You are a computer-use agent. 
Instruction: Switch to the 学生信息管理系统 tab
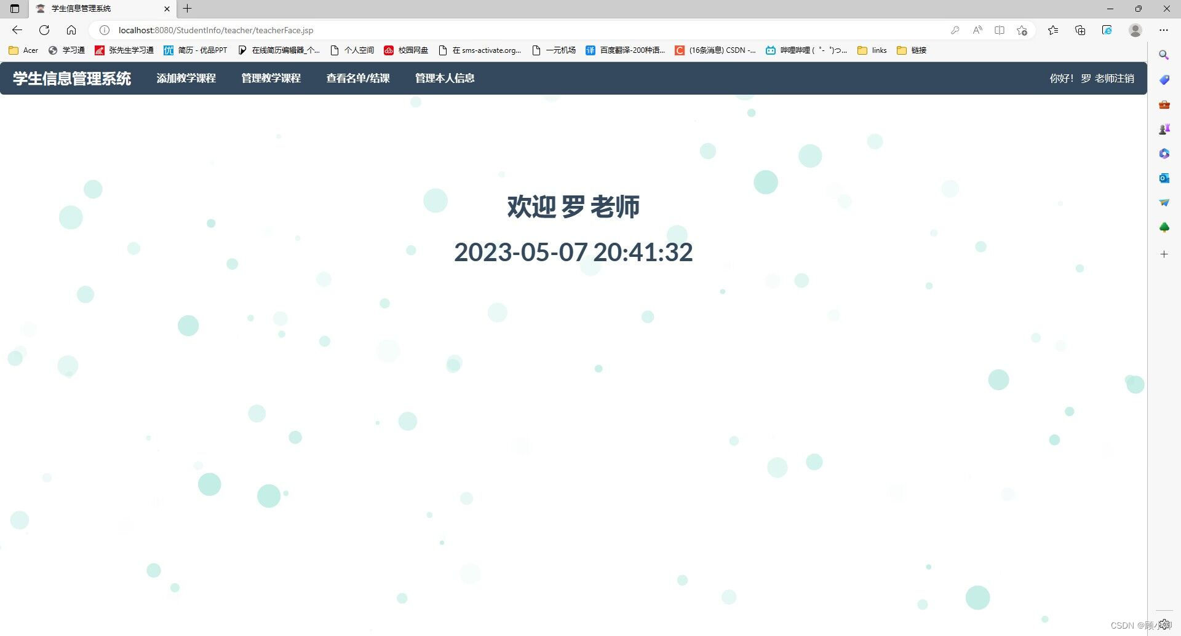(81, 9)
